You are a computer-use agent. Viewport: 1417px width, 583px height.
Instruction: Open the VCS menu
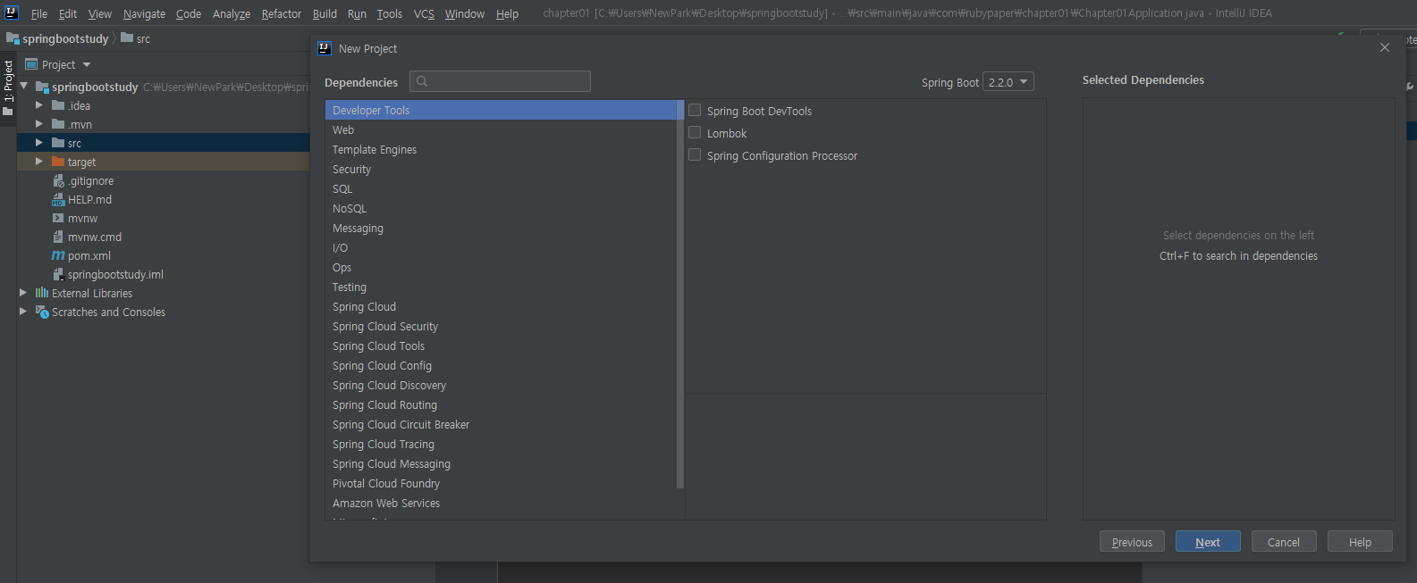coord(424,13)
